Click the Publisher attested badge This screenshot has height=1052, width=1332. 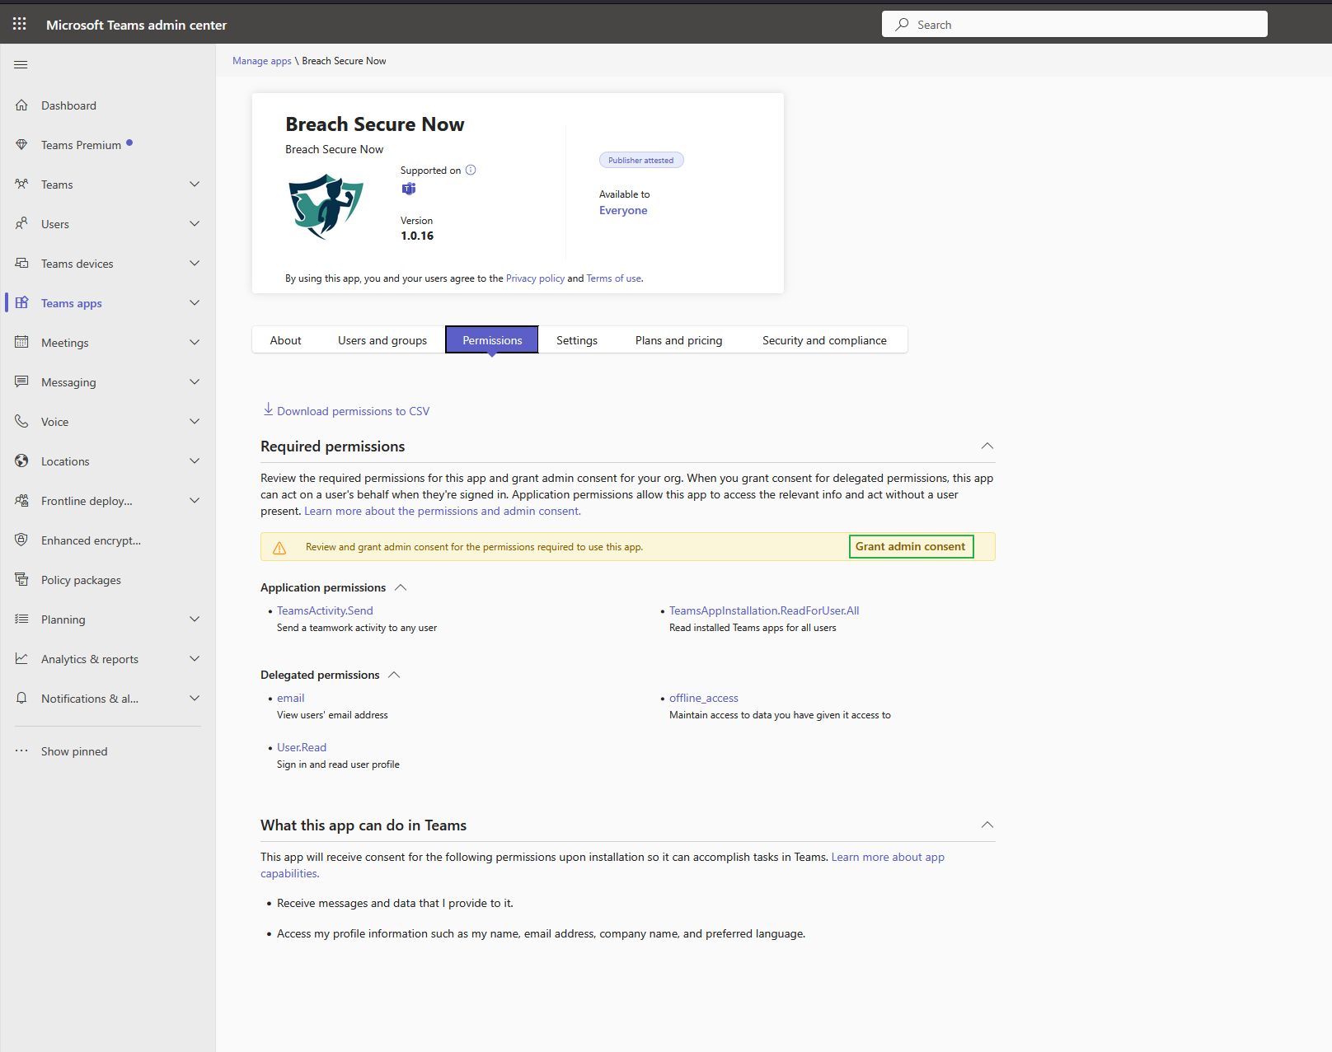point(641,161)
